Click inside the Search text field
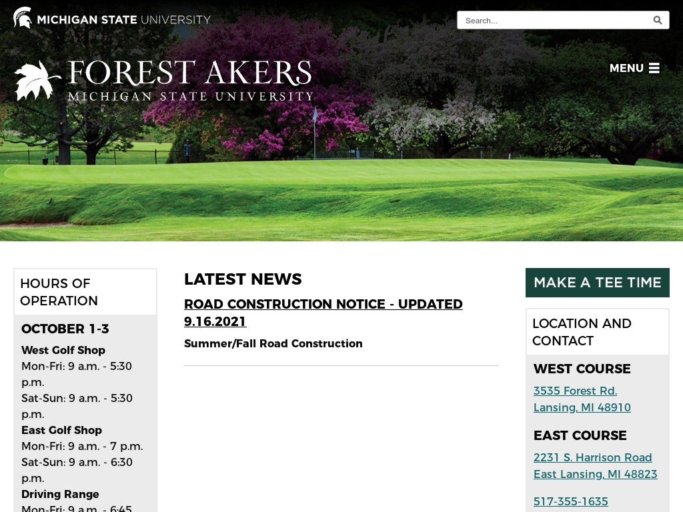 tap(554, 20)
